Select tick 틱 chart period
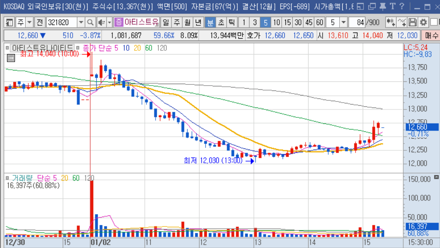The width and height of the screenshot is (440, 248). click(x=232, y=22)
